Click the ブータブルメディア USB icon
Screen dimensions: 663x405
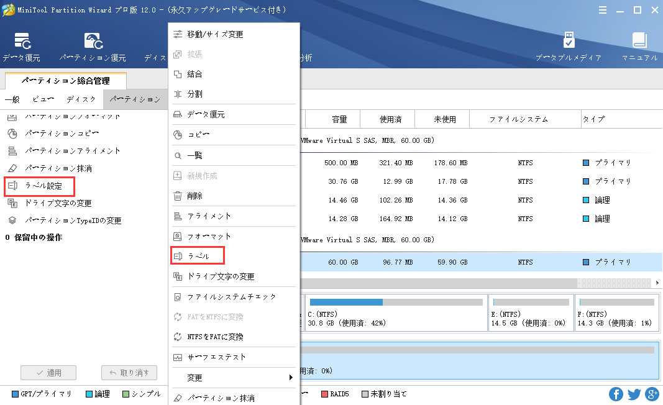(568, 41)
